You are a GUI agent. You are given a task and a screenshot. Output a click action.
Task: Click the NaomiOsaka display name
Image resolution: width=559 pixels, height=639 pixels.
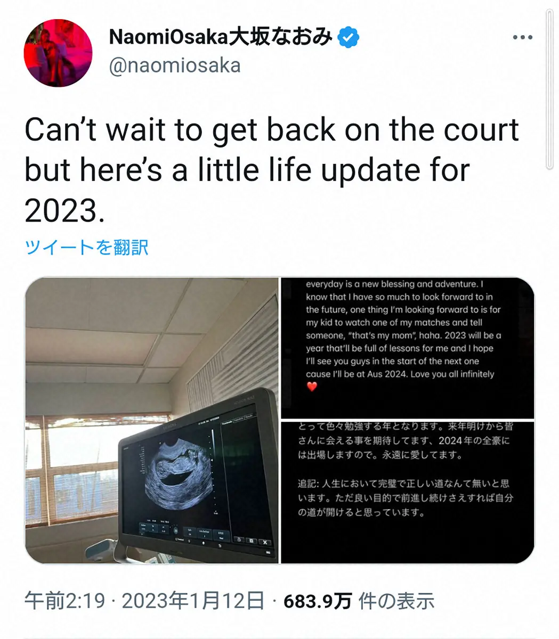click(x=221, y=37)
